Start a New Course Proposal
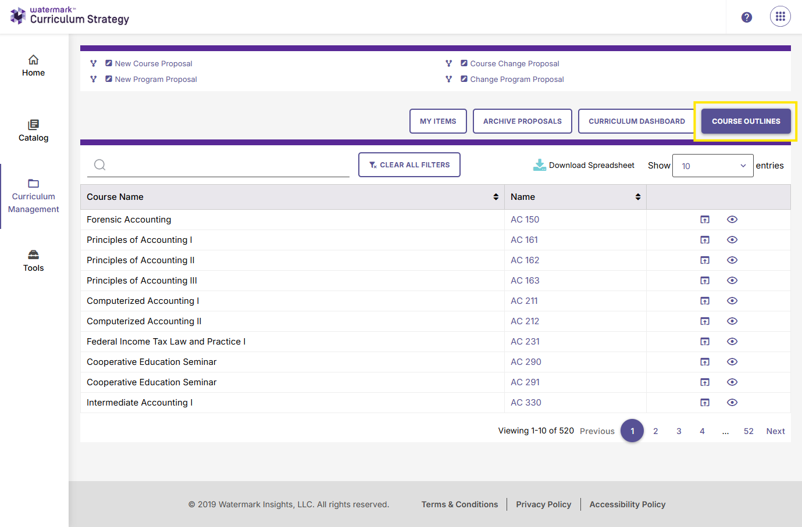This screenshot has width=802, height=527. click(154, 63)
